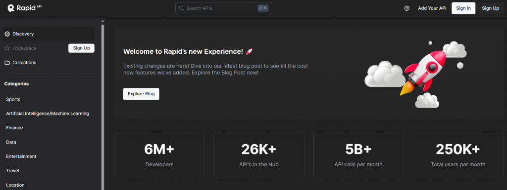This screenshot has height=190, width=507.
Task: Select the Sports category
Action: (13, 99)
